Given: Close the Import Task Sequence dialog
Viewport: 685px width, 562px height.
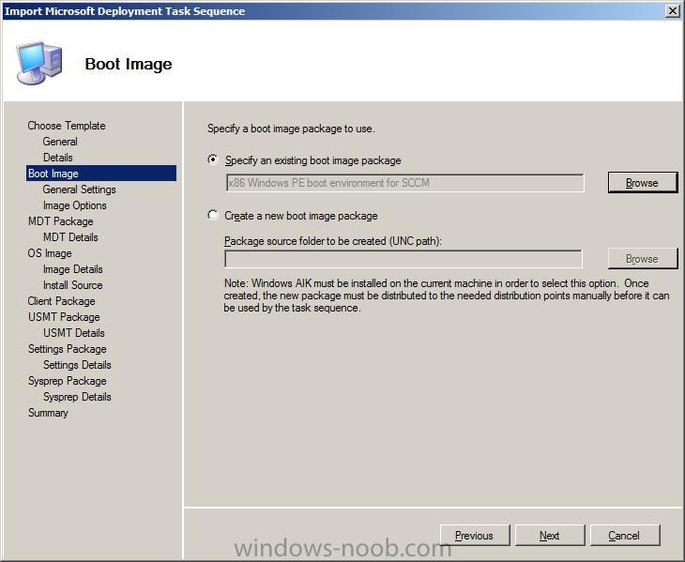Looking at the screenshot, I should tap(672, 10).
